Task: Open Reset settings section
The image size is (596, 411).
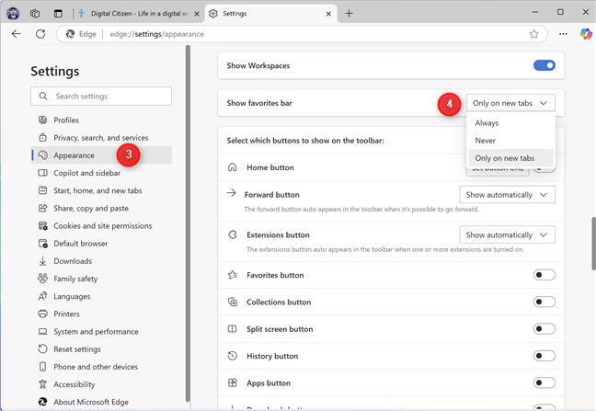Action: 101,349
